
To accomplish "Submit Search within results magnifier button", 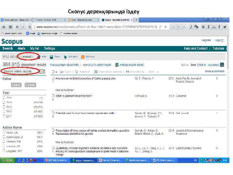I will (42, 71).
